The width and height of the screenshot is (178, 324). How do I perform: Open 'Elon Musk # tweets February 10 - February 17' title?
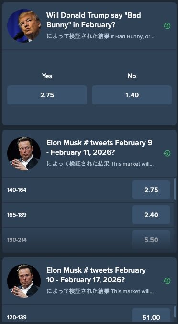tap(96, 275)
